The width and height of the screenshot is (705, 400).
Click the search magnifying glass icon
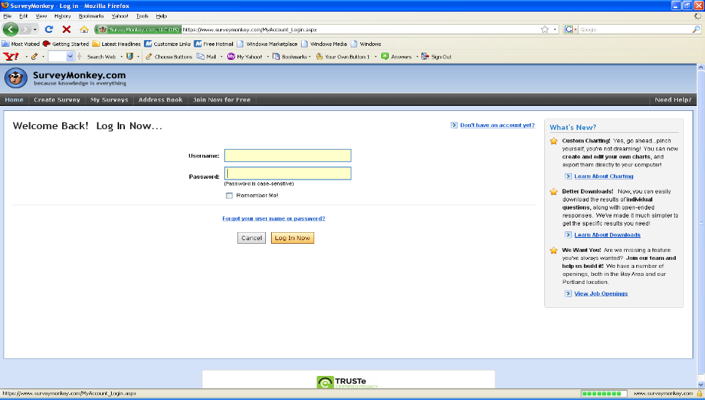point(696,29)
